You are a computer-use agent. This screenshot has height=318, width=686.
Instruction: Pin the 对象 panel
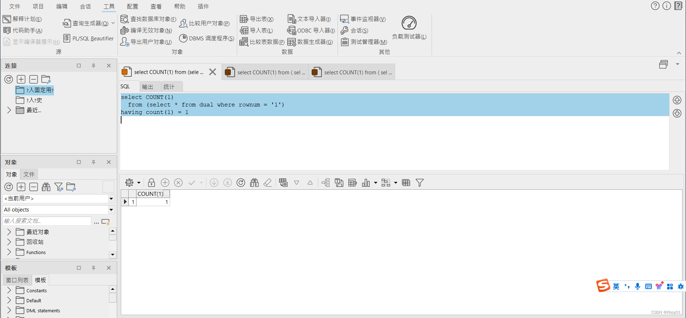[x=94, y=162]
